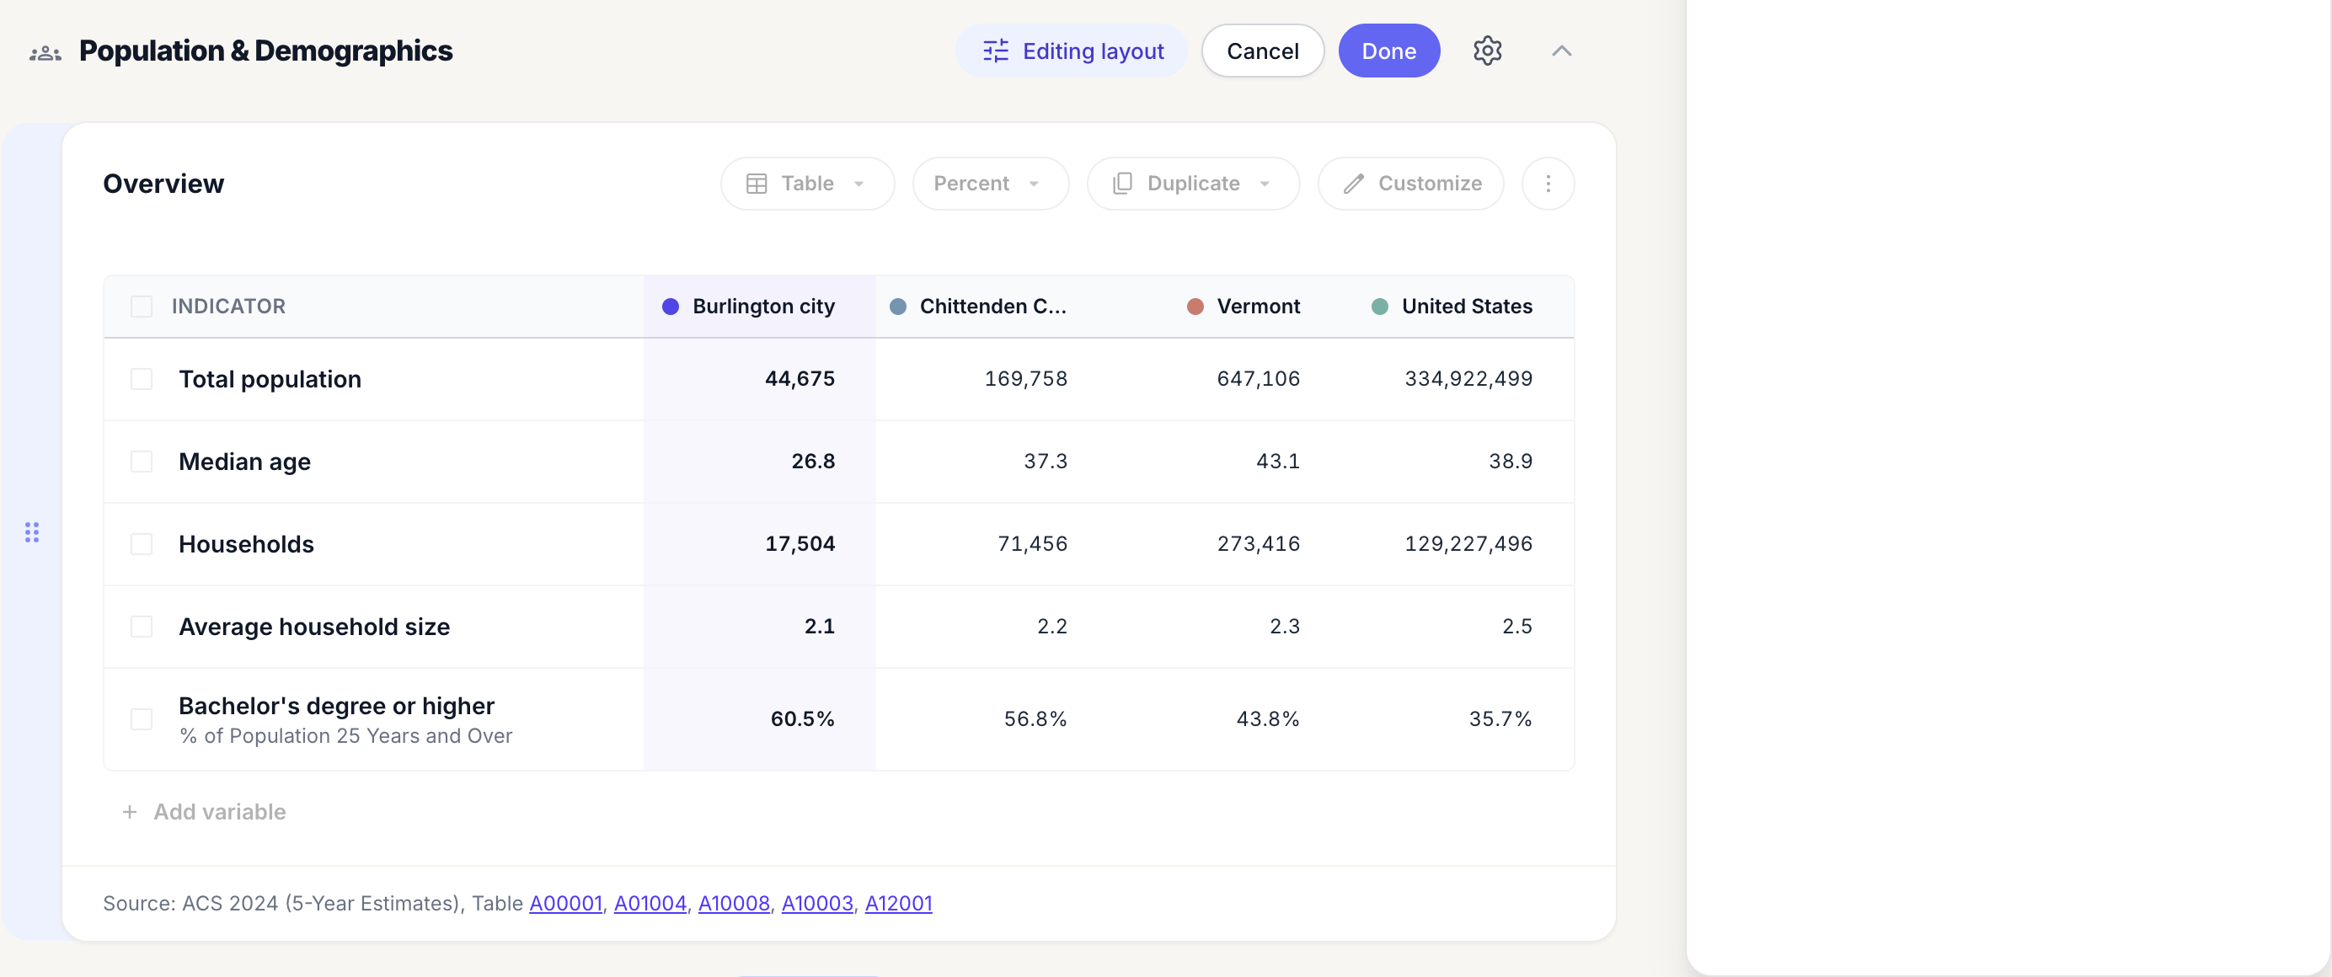This screenshot has height=977, width=2332.
Task: Open source table A00001 link
Action: pyautogui.click(x=566, y=903)
